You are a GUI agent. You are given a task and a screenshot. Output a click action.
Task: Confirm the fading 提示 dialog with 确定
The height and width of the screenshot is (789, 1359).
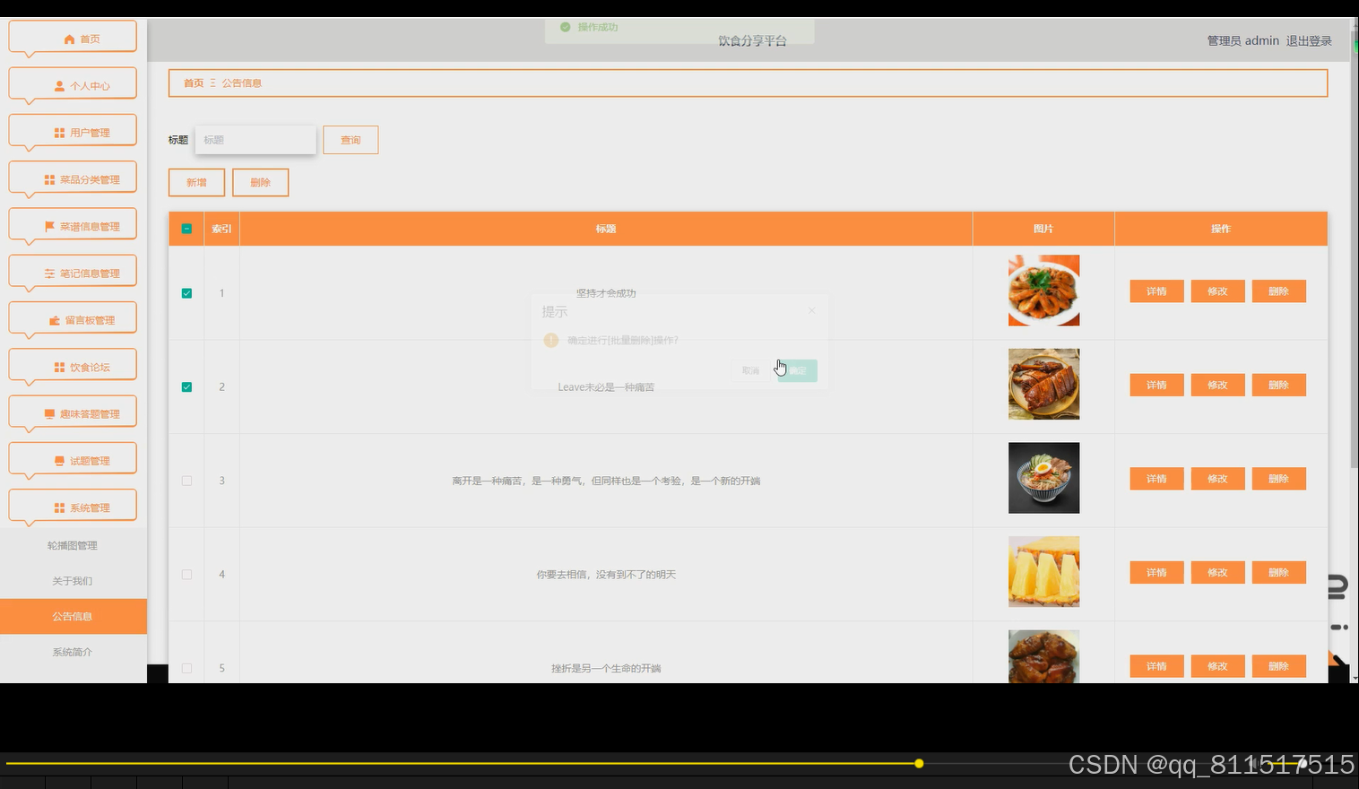point(797,370)
